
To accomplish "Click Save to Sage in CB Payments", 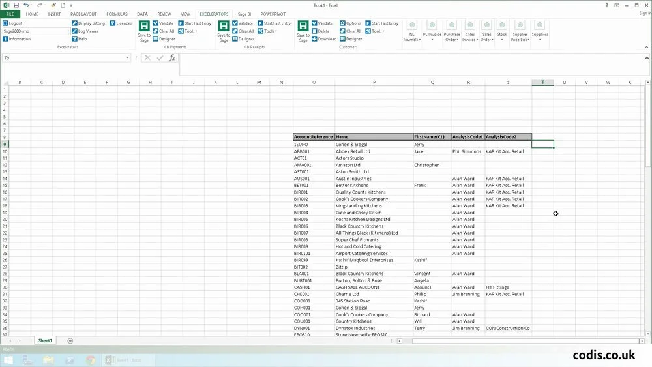I will point(144,31).
